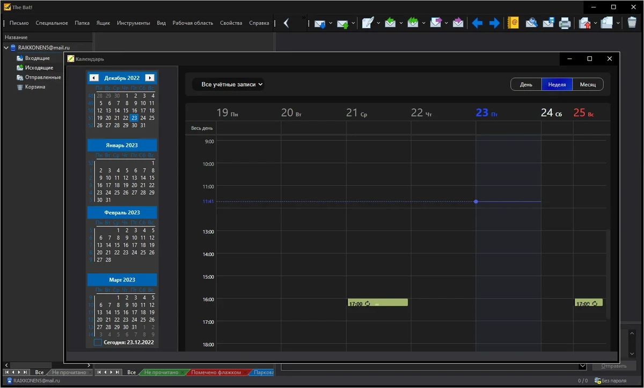The height and width of the screenshot is (388, 644).
Task: Click the save message floppy icon
Action: coord(548,23)
